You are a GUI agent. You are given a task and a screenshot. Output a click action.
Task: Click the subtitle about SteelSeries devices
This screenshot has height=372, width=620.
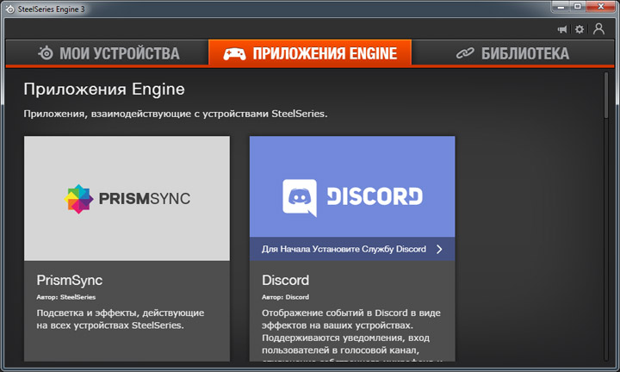(176, 114)
